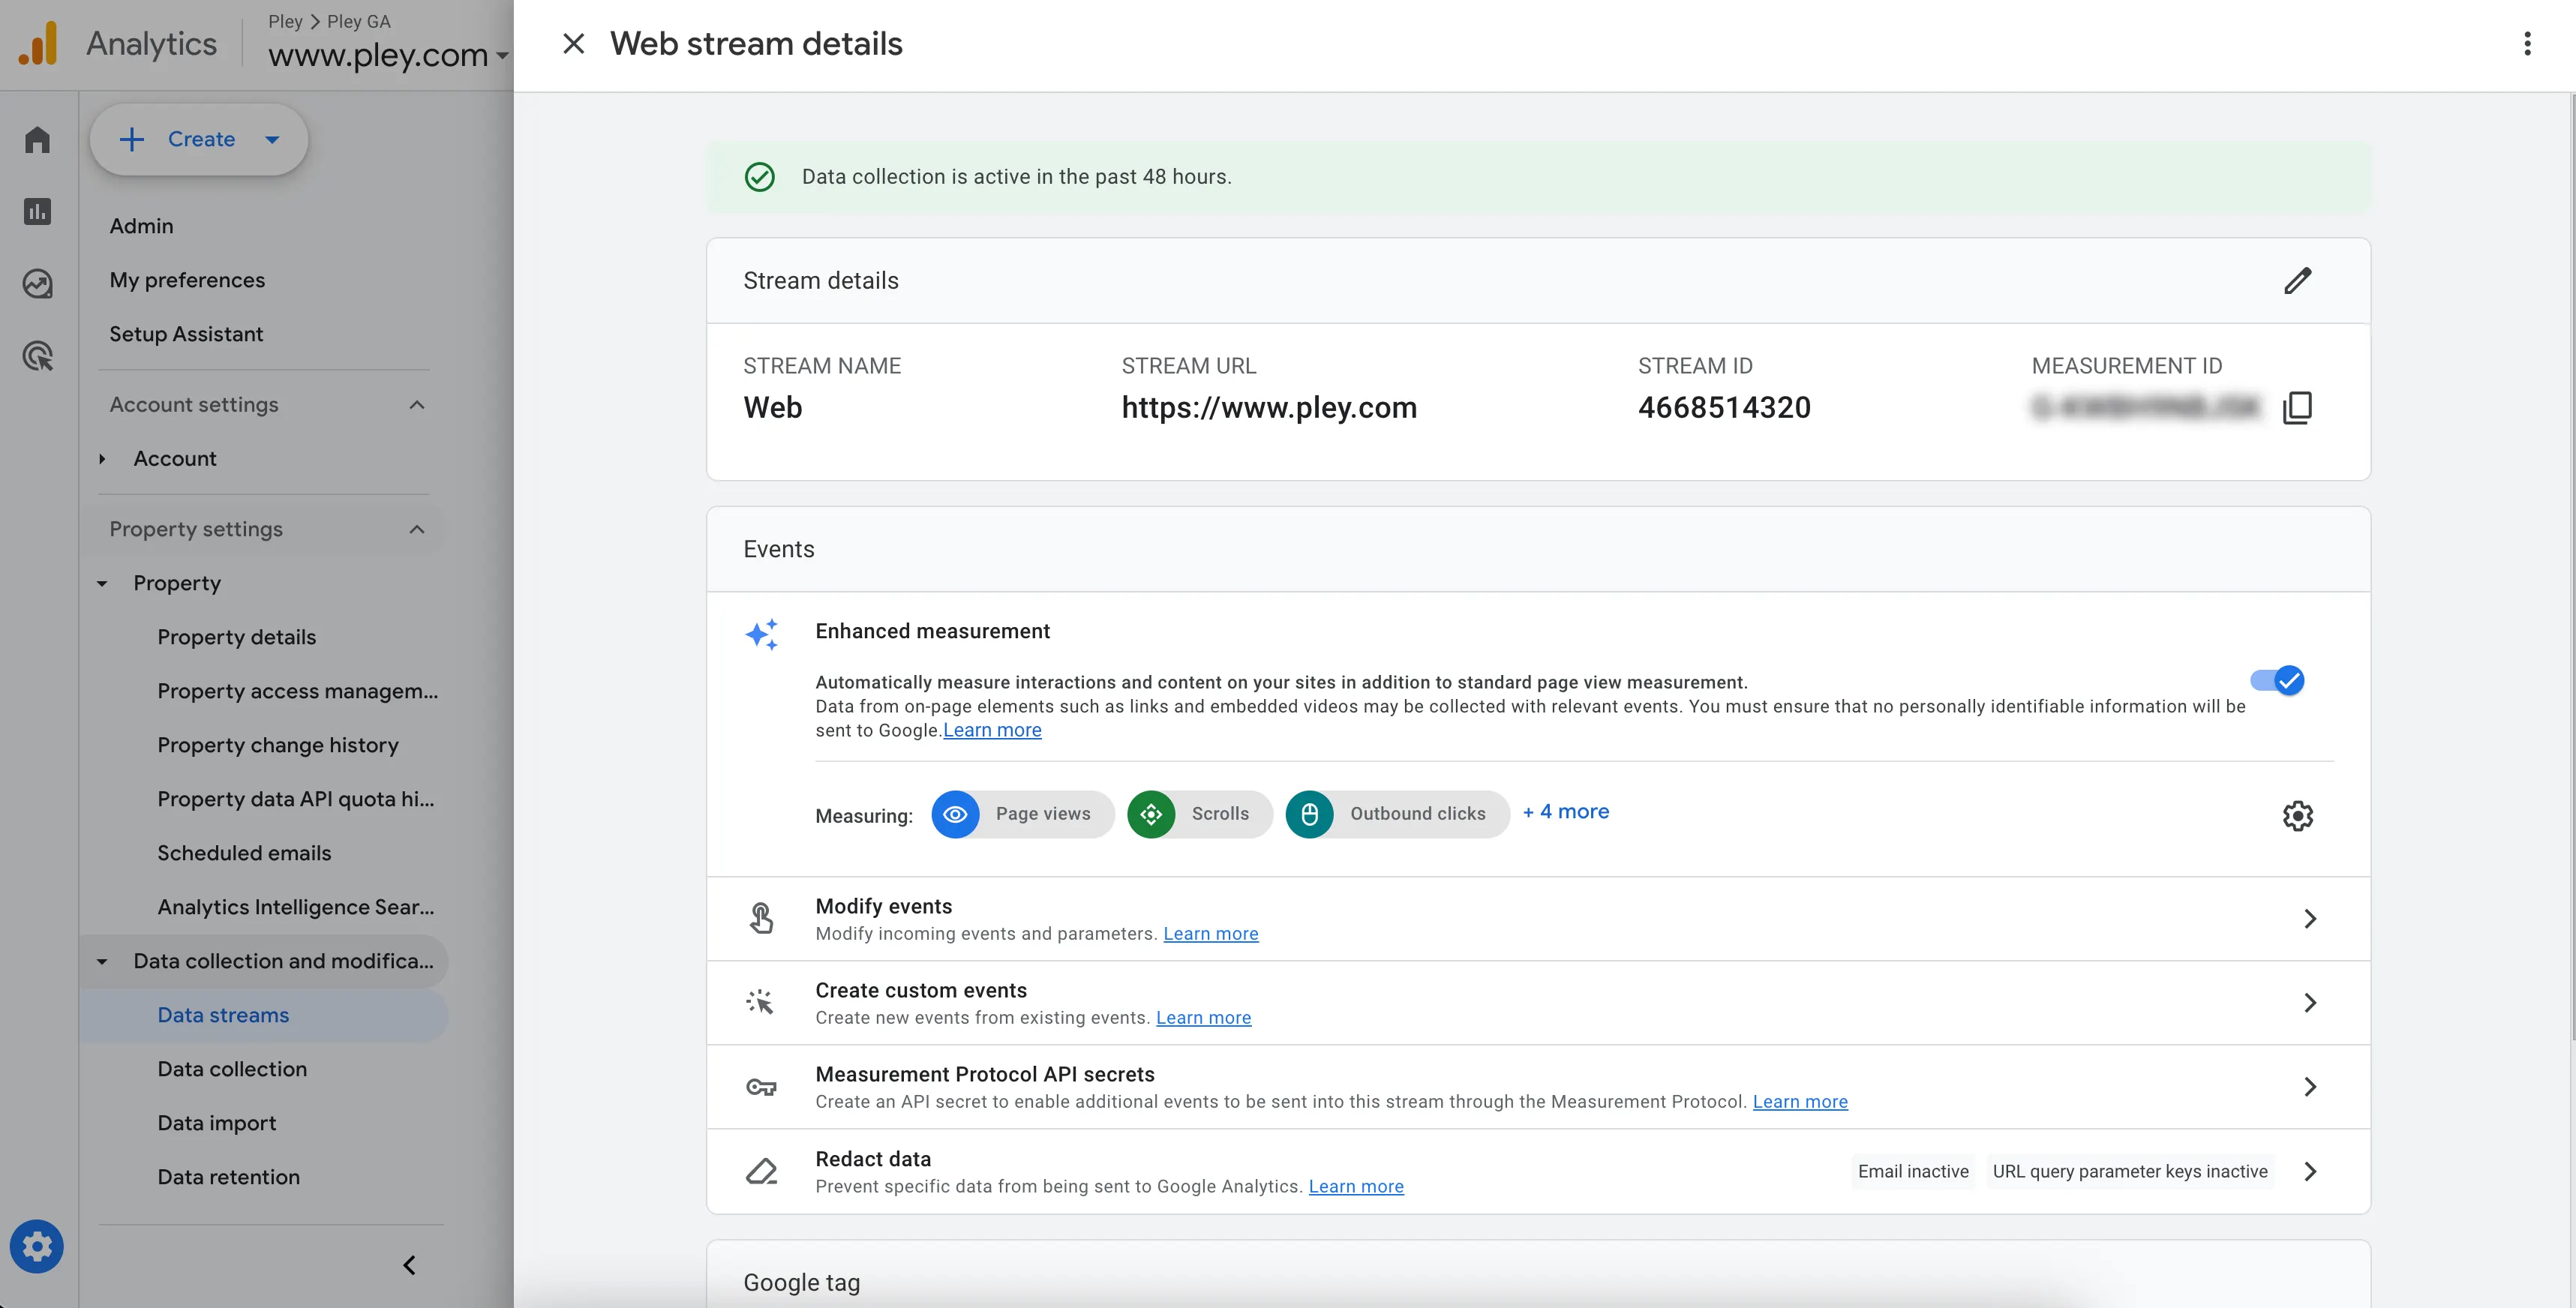Select Data collection in sidebar menu
The image size is (2576, 1308).
[x=232, y=1069]
